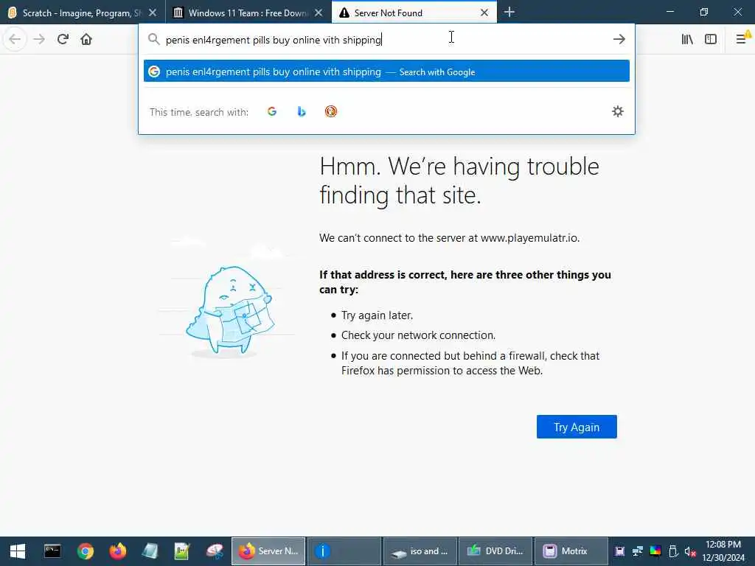Close the Scratch tab
This screenshot has height=566, width=755.
(x=153, y=13)
